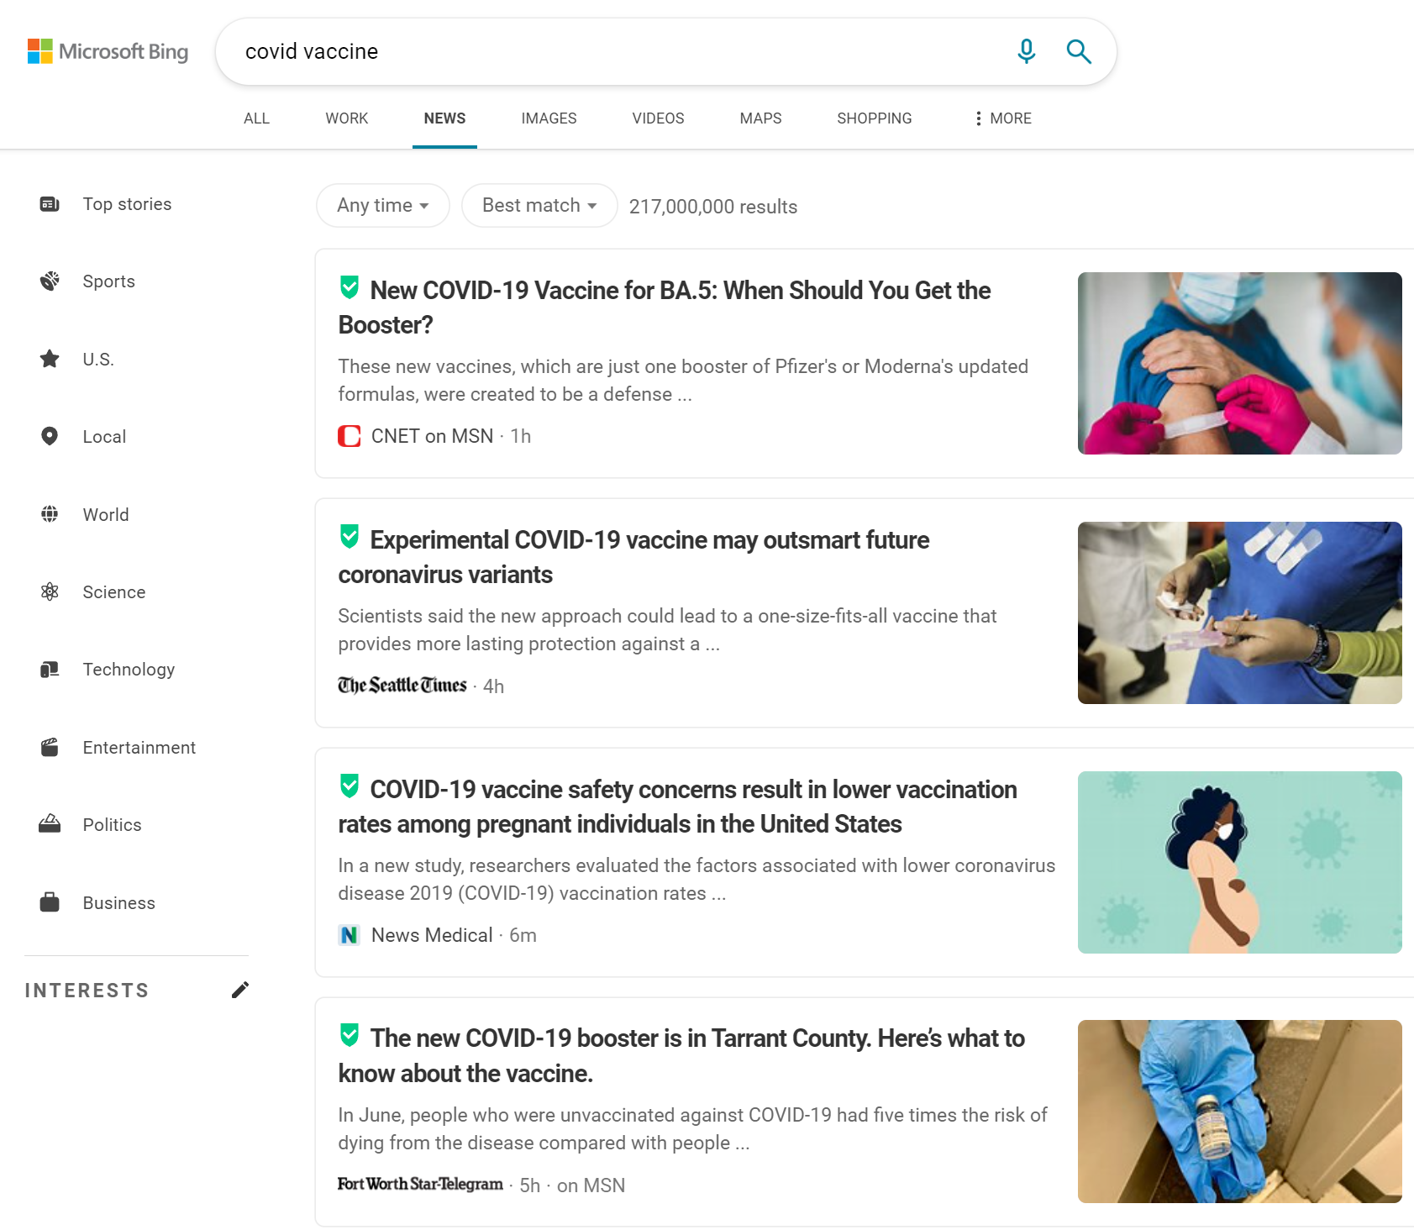Image resolution: width=1414 pixels, height=1230 pixels.
Task: Click the microphone voice search icon
Action: click(x=1026, y=51)
